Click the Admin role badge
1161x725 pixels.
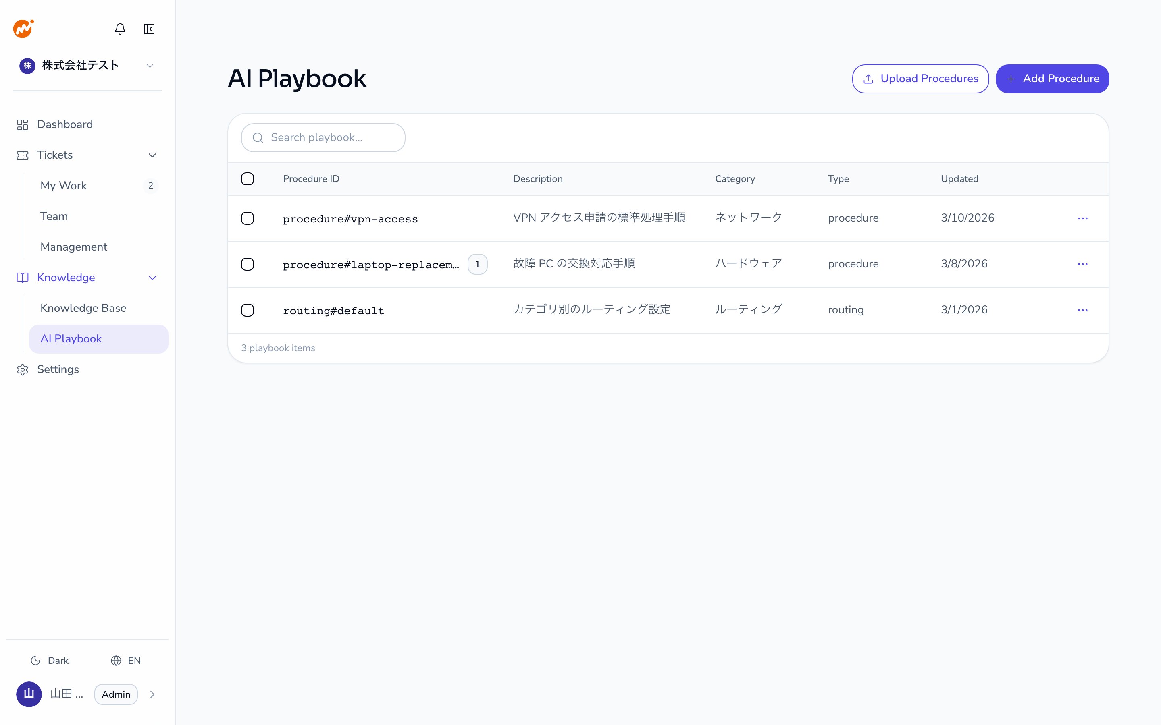click(116, 694)
